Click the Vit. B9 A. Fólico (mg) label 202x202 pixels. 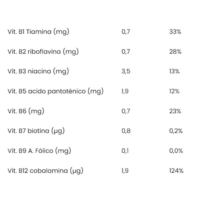[39, 151]
